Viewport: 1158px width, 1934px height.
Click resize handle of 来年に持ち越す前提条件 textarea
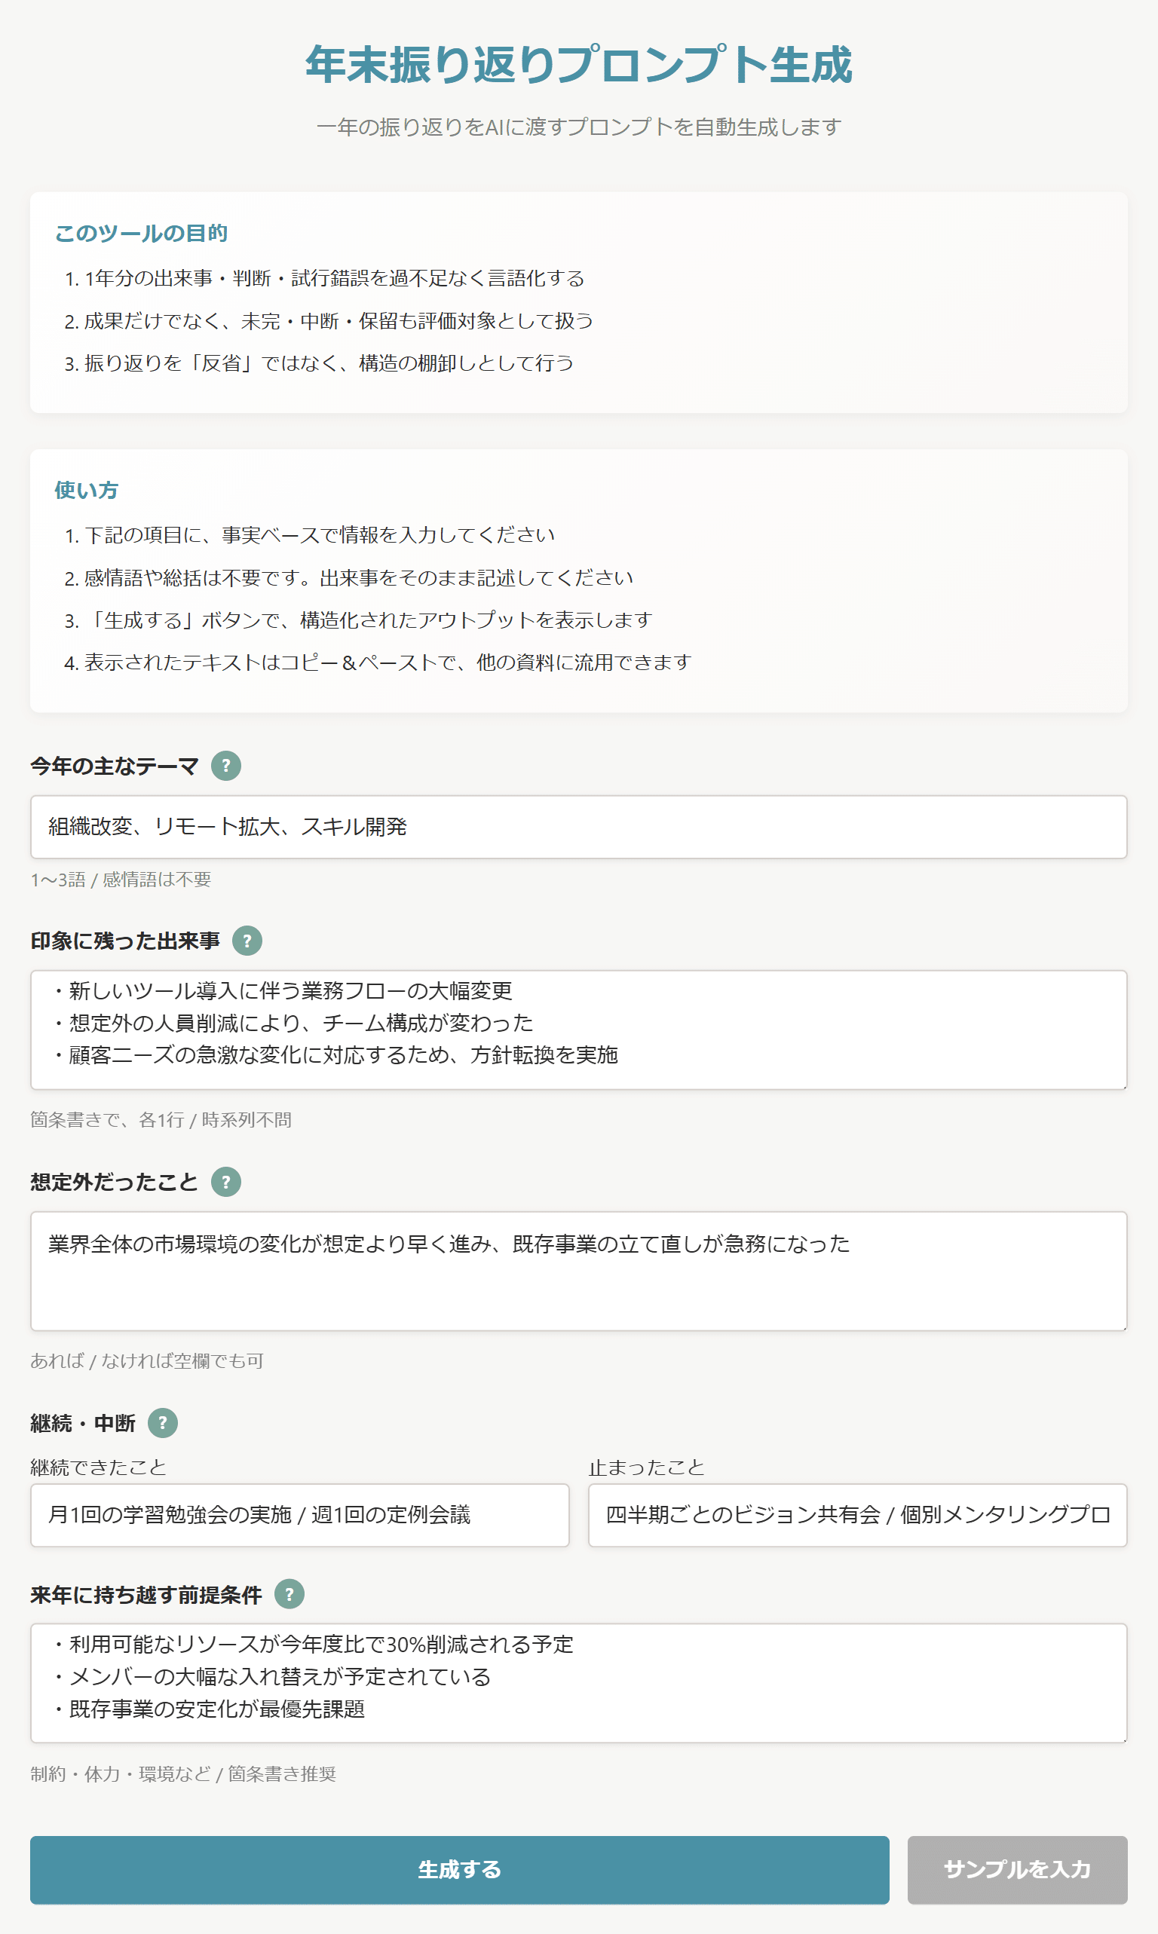coord(1123,1738)
